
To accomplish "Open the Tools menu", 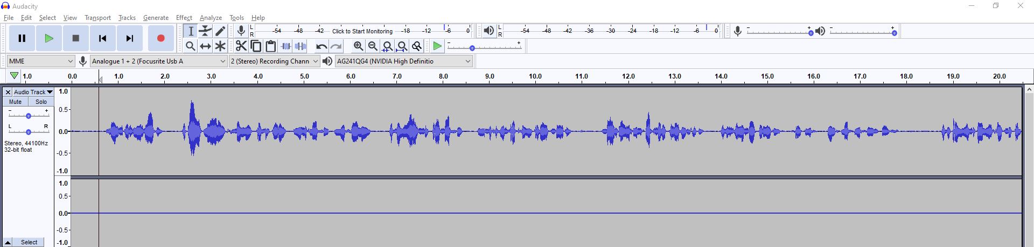I will tap(236, 18).
